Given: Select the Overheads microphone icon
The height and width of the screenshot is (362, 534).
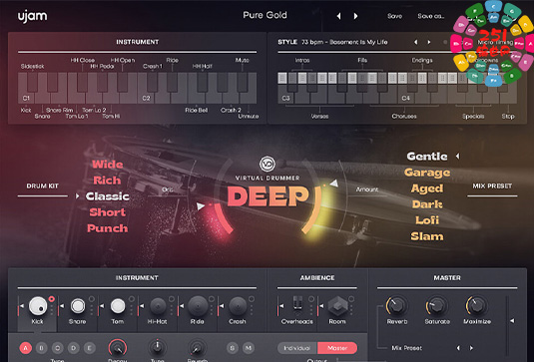Looking at the screenshot, I should (x=297, y=303).
